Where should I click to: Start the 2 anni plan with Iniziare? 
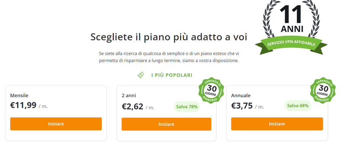[166, 124]
